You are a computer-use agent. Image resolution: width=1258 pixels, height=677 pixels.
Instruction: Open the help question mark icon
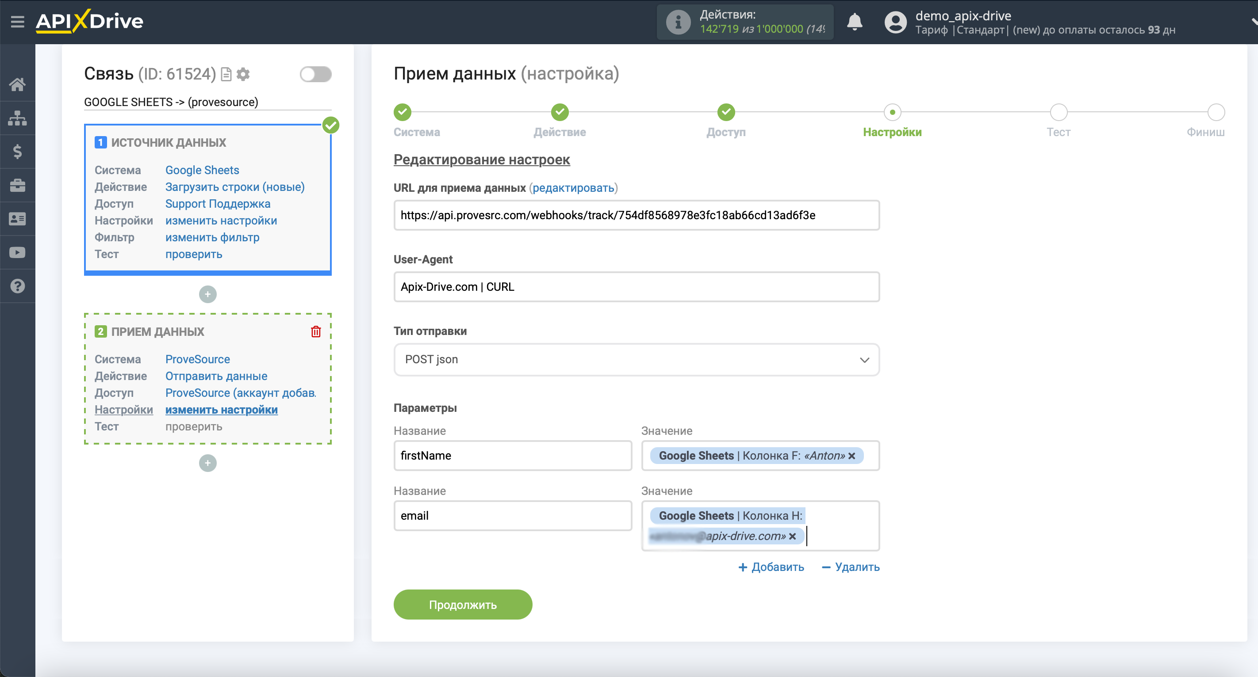pos(18,286)
